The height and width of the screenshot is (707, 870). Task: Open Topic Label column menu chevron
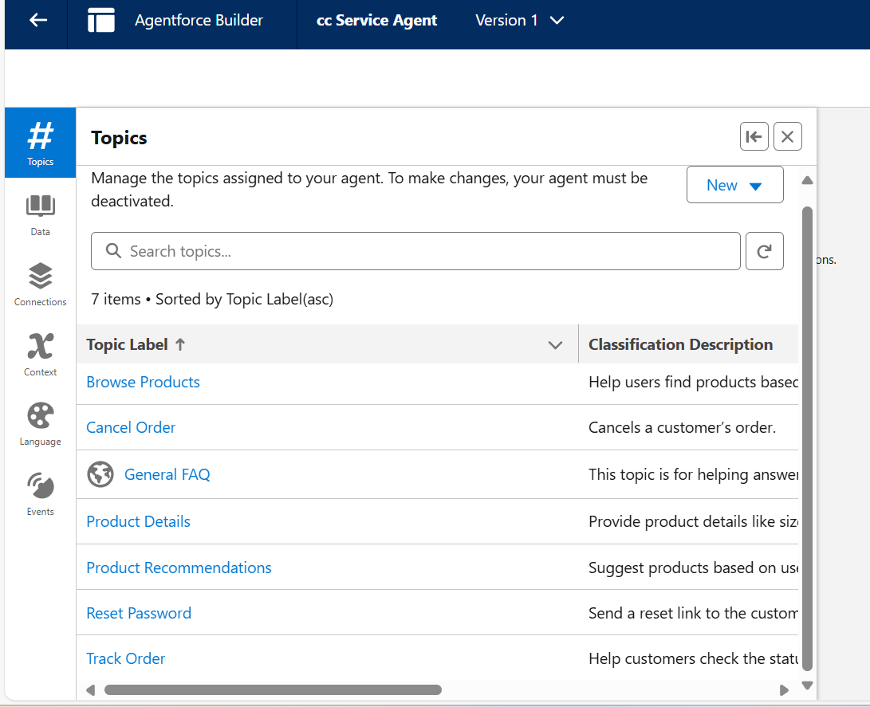(x=556, y=345)
